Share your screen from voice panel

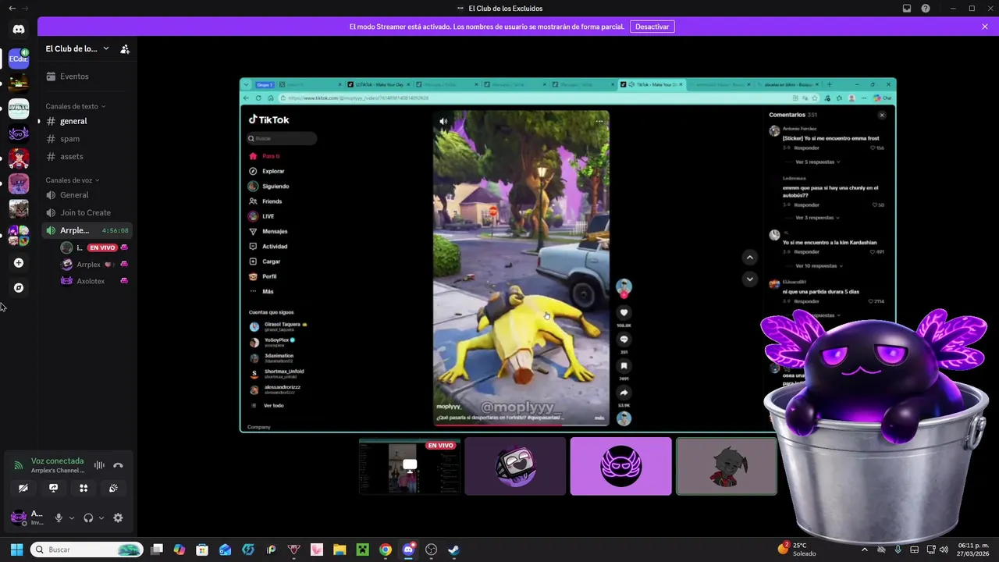click(x=53, y=489)
